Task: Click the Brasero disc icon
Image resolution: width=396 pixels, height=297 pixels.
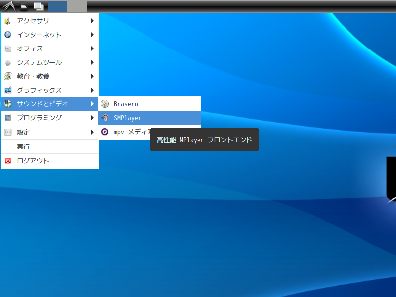Action: (105, 104)
